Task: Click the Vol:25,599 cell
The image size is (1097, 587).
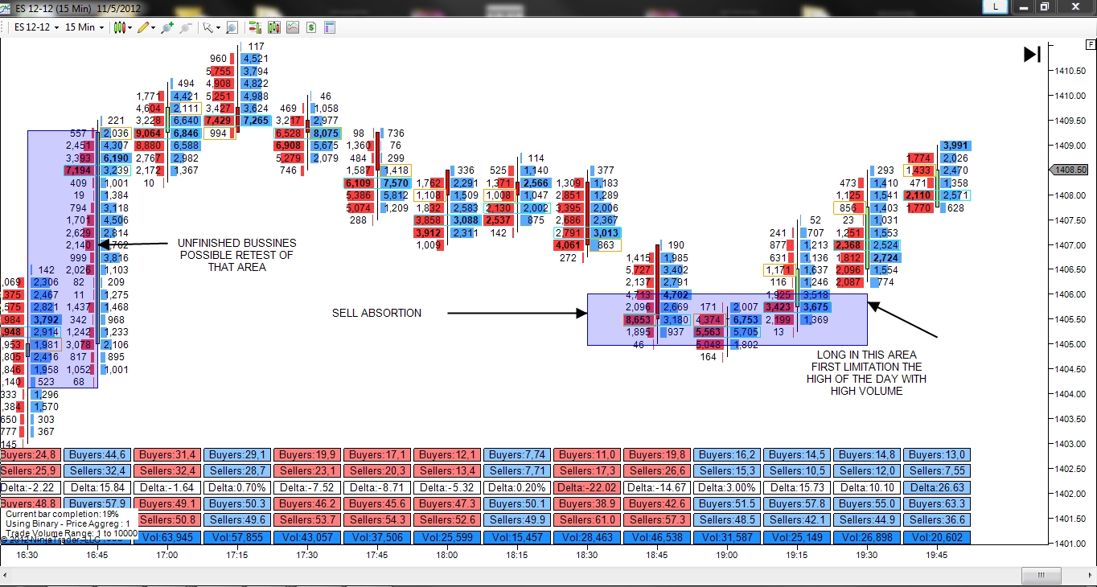Action: point(446,537)
